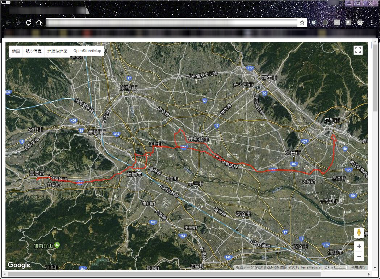Viewport: 380px width, 279px height.
Task: Select the 航空写真 aerial view
Action: [x=33, y=51]
